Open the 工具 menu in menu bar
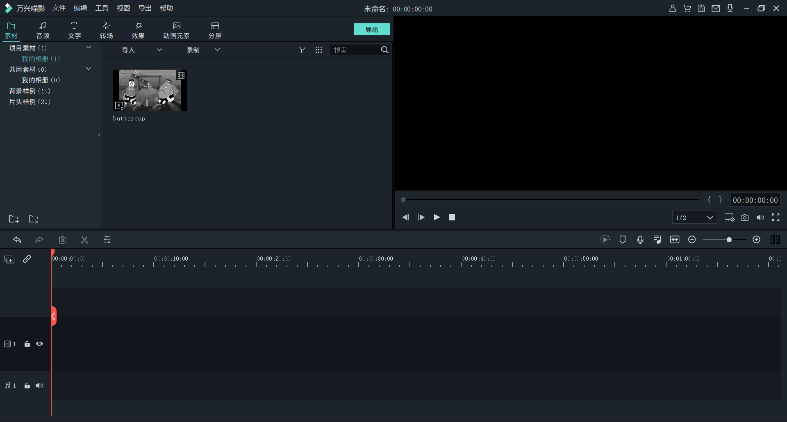 [x=102, y=8]
